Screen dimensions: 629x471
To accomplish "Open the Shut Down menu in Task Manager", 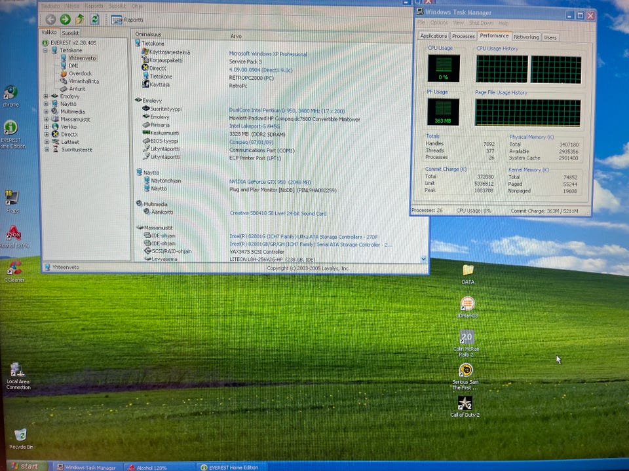I will [481, 23].
